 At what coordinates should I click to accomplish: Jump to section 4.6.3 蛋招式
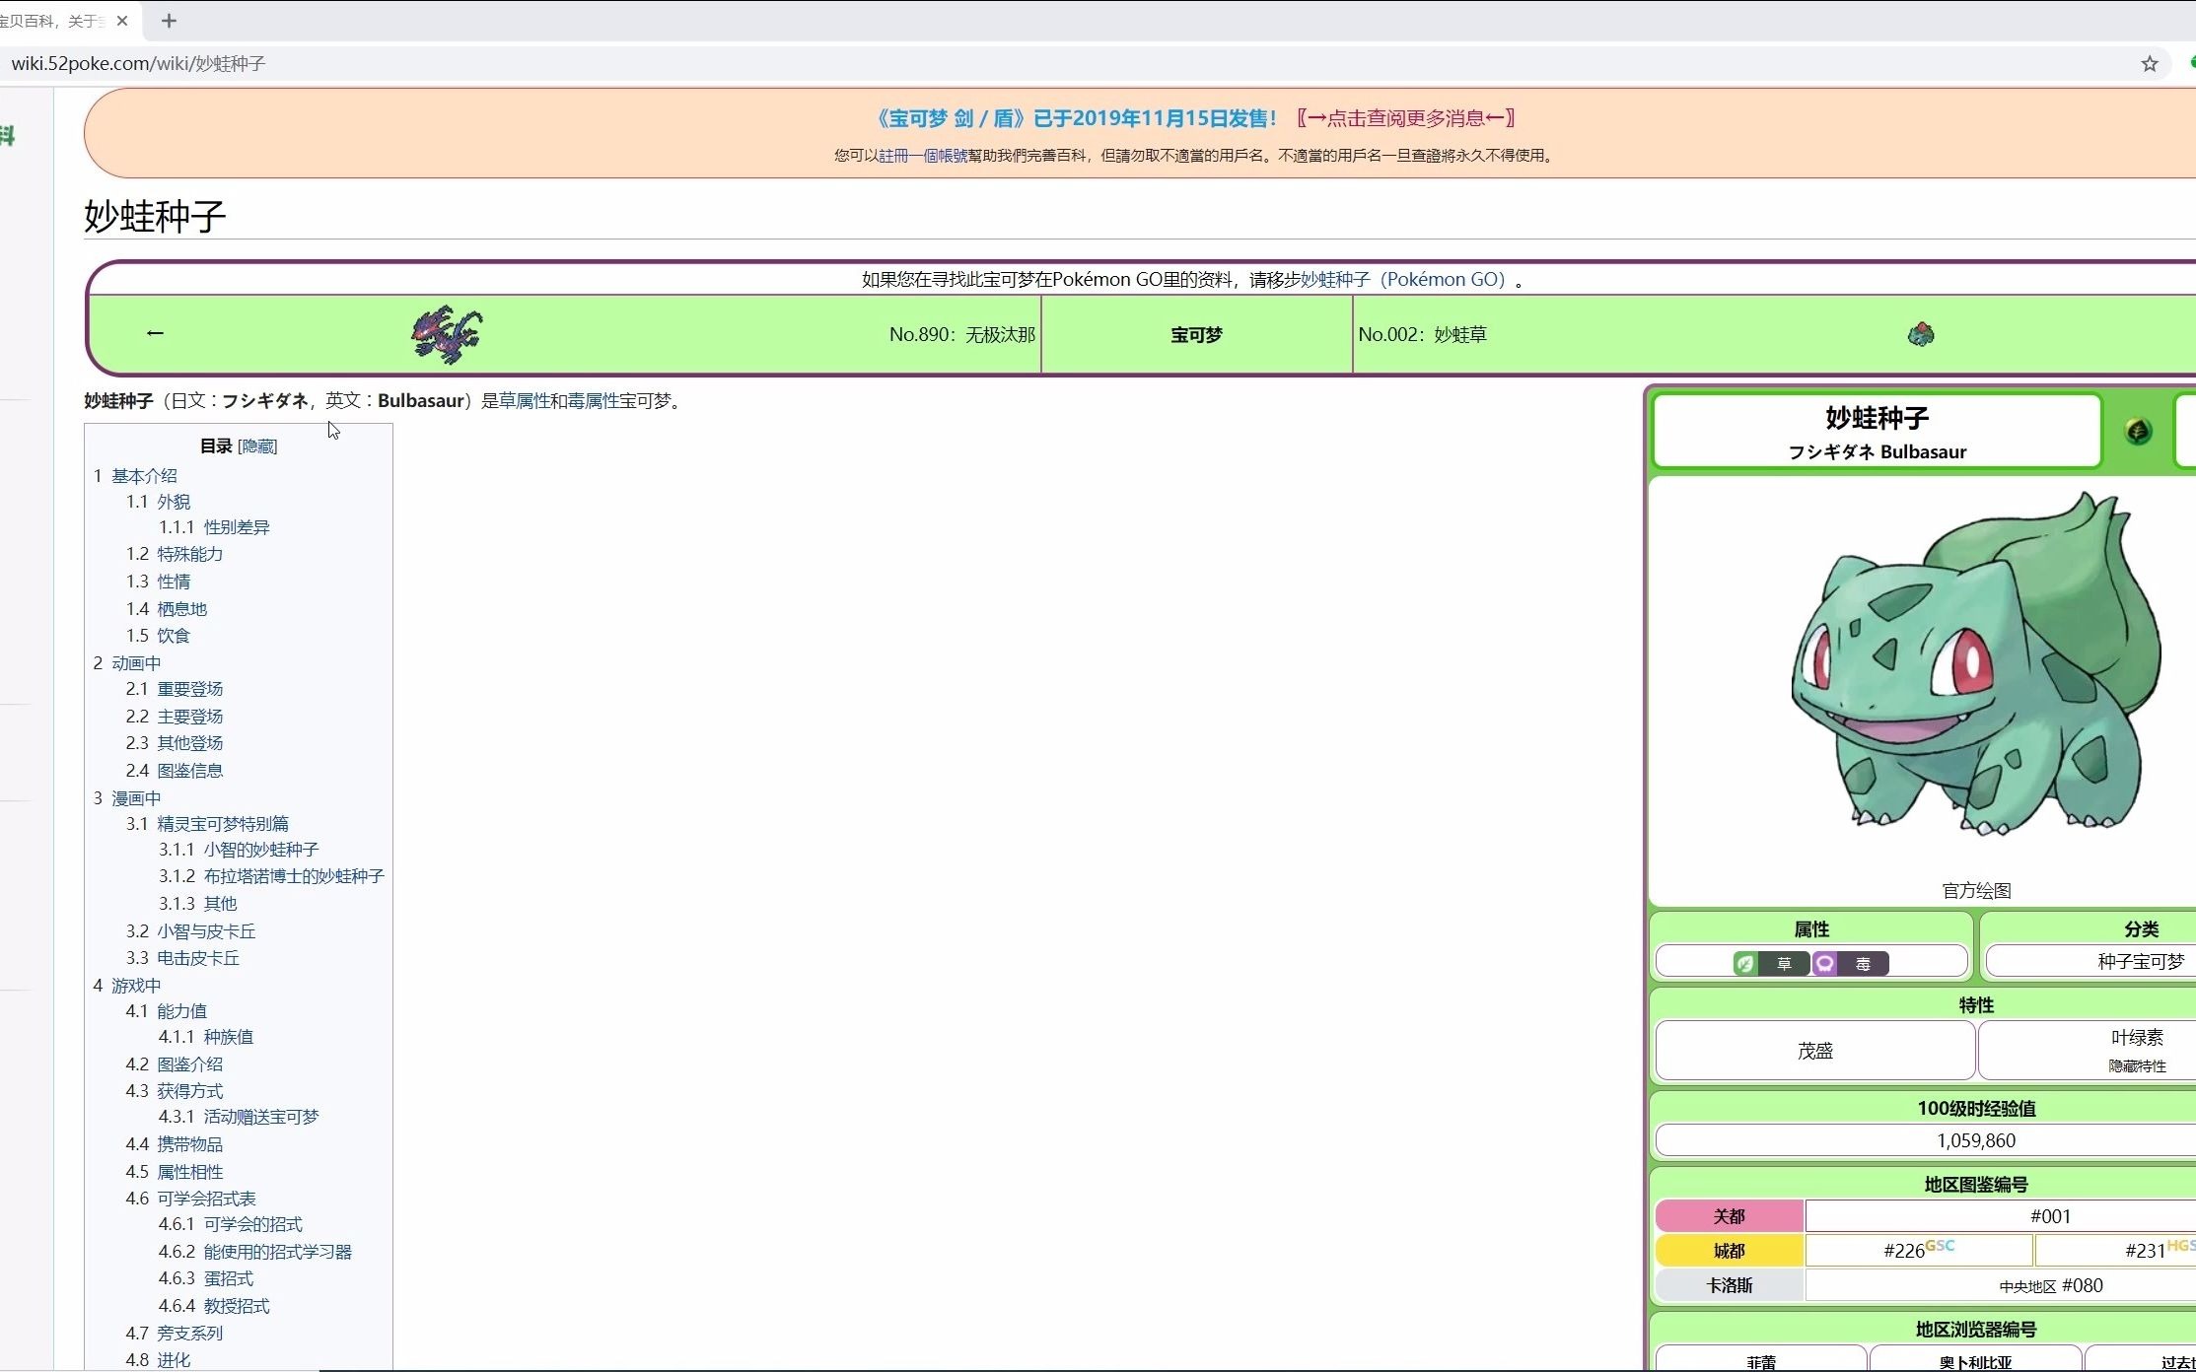tap(229, 1278)
